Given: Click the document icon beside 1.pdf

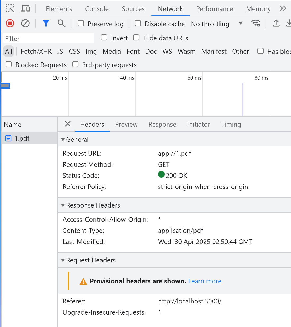Looking at the screenshot, I should (8, 138).
